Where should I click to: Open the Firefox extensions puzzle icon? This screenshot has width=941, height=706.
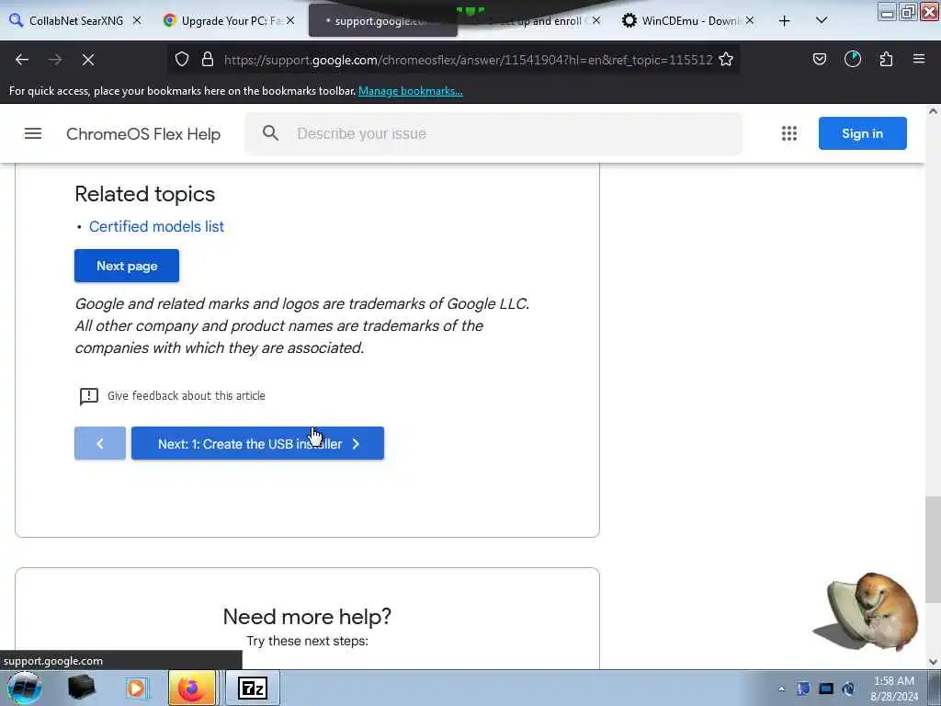point(886,60)
